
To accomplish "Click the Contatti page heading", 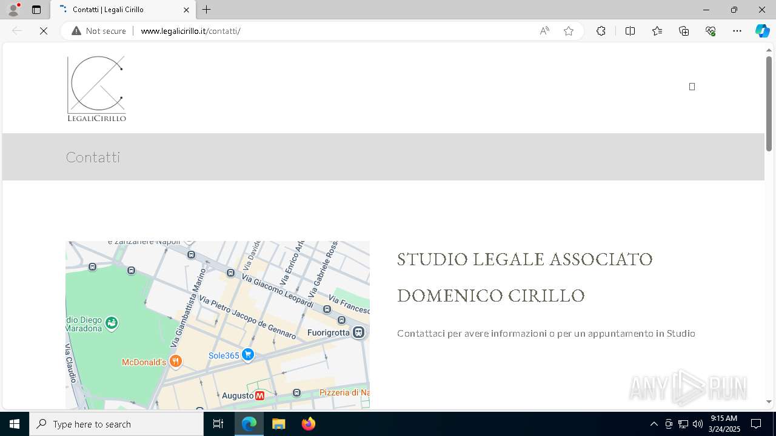I will pos(93,157).
